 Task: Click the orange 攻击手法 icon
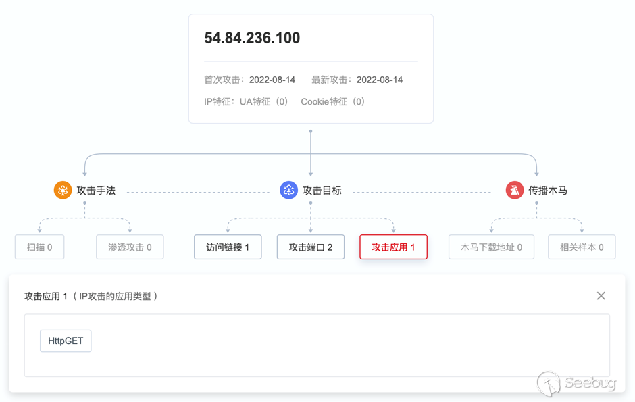pyautogui.click(x=63, y=190)
